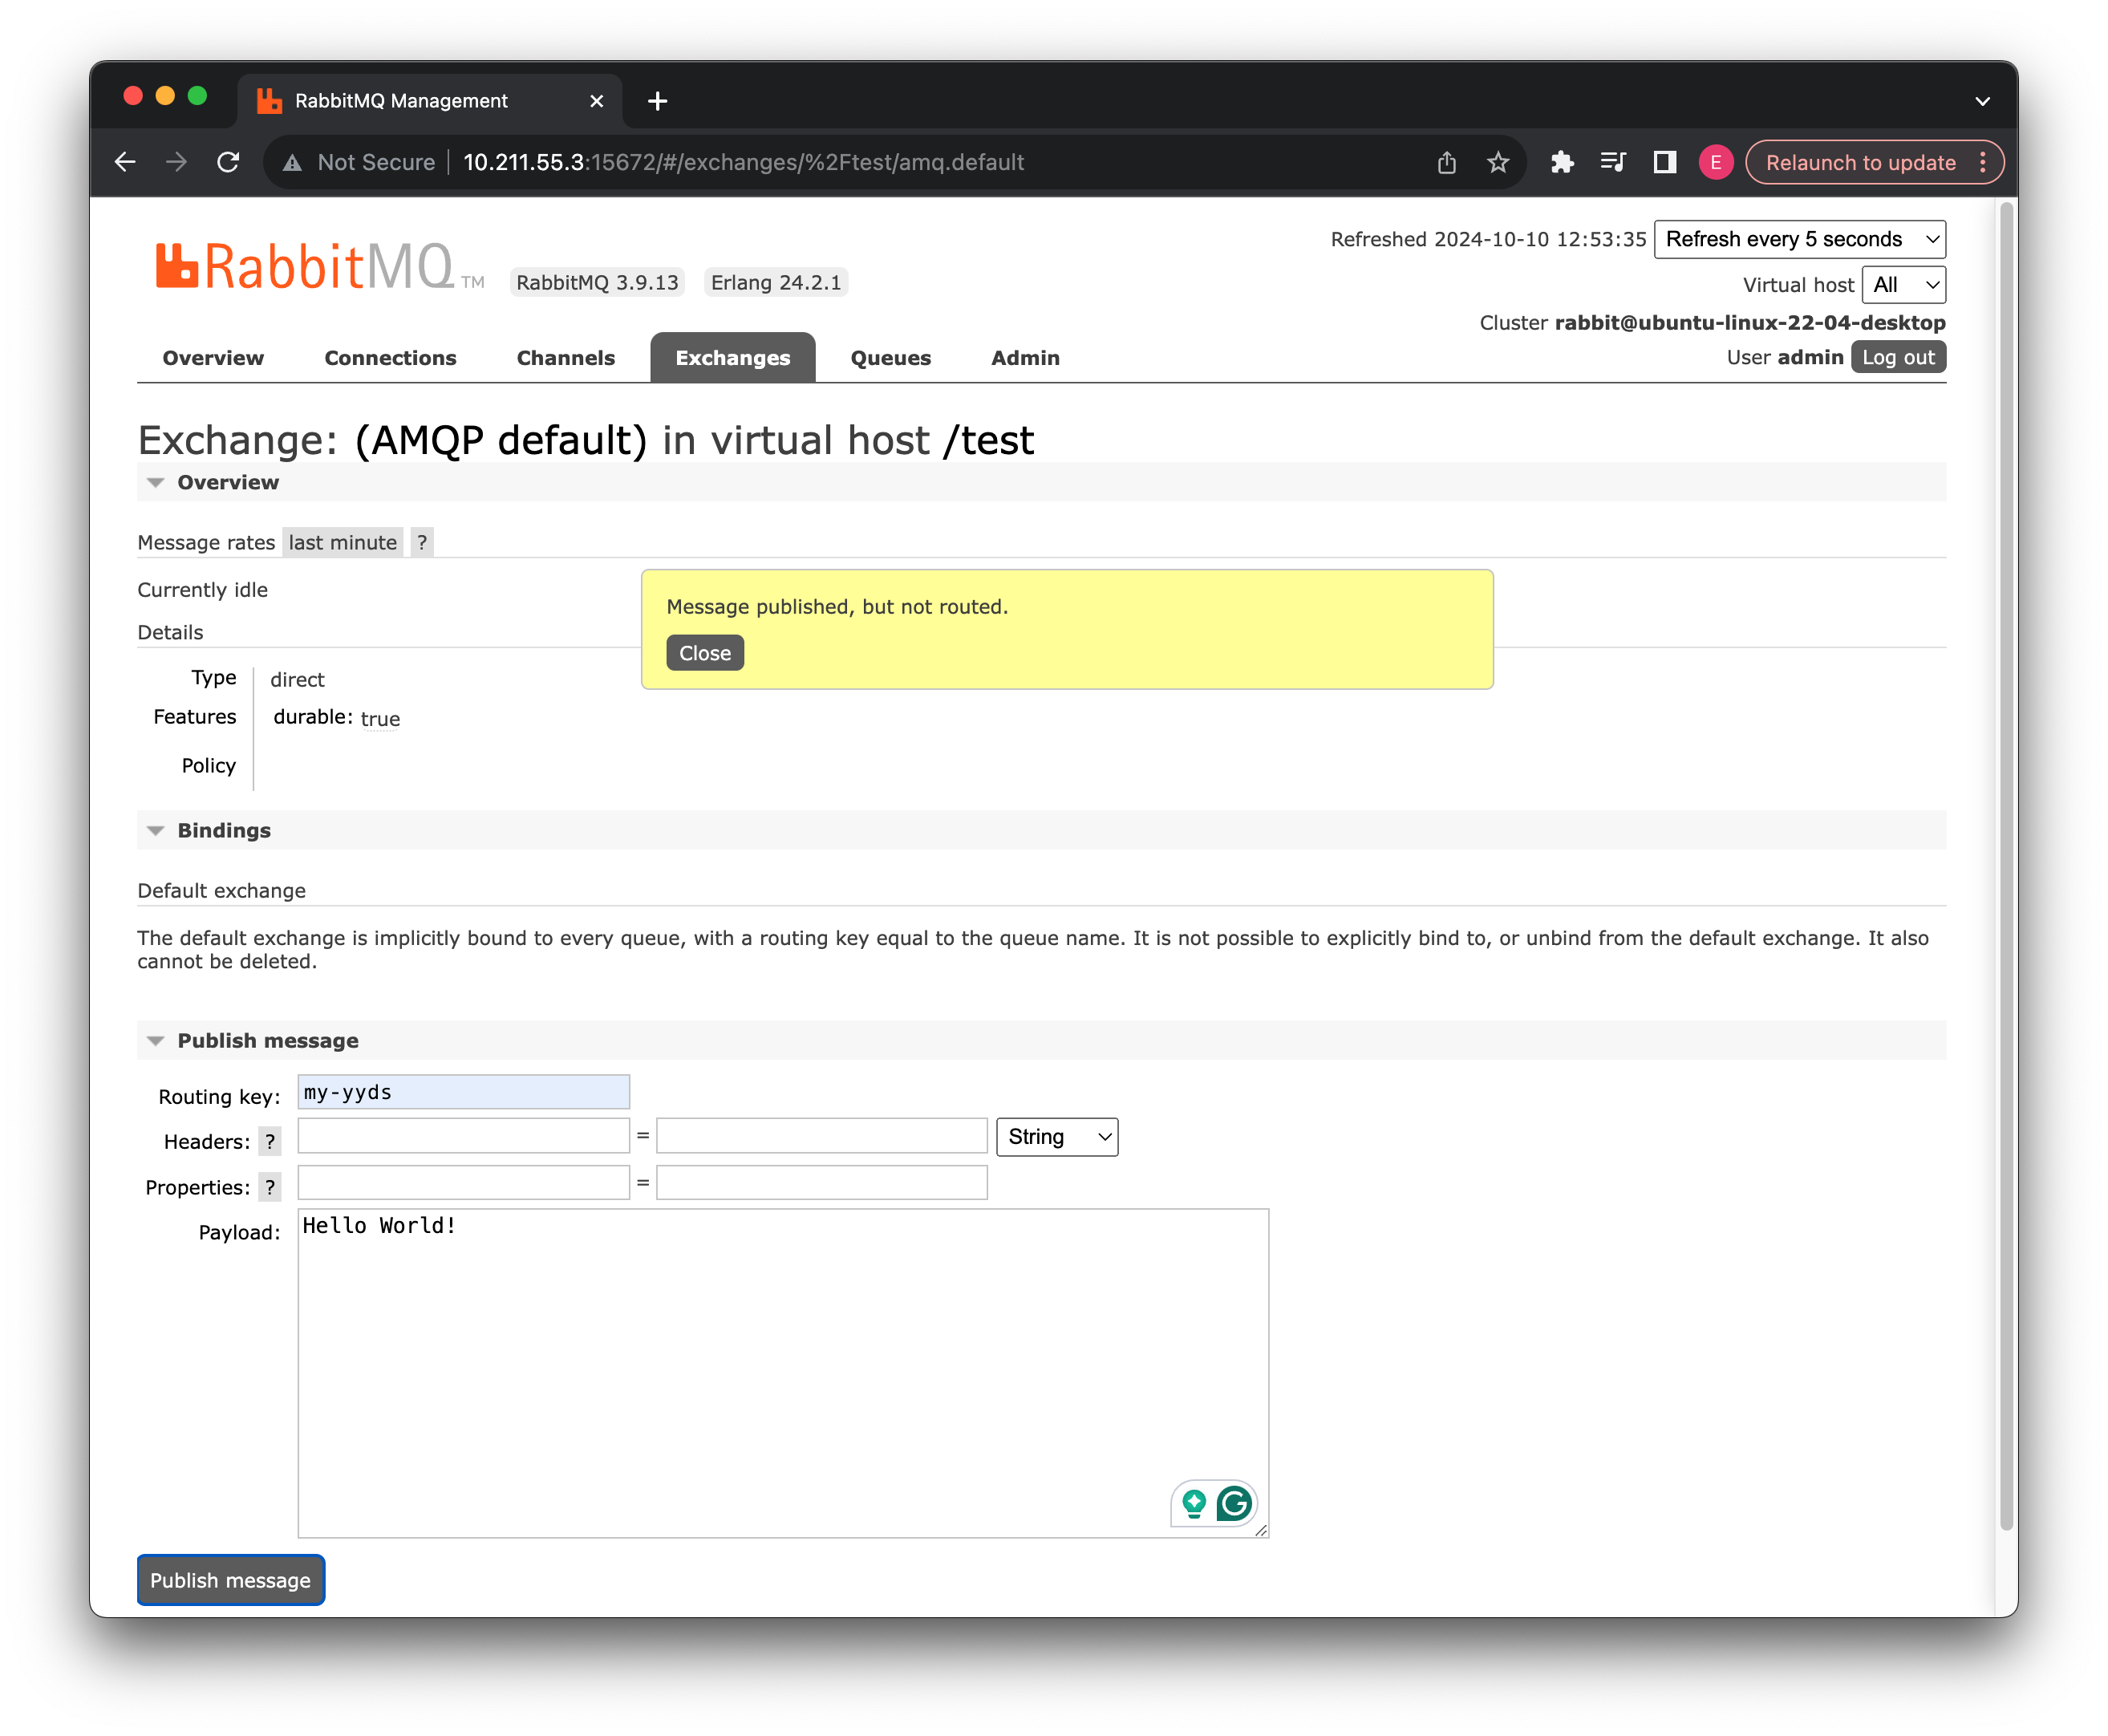Open the String header type dropdown

click(x=1057, y=1137)
